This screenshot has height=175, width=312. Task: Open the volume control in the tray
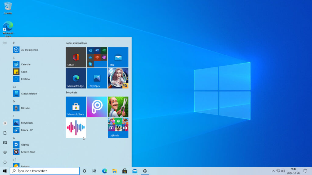(x=283, y=171)
